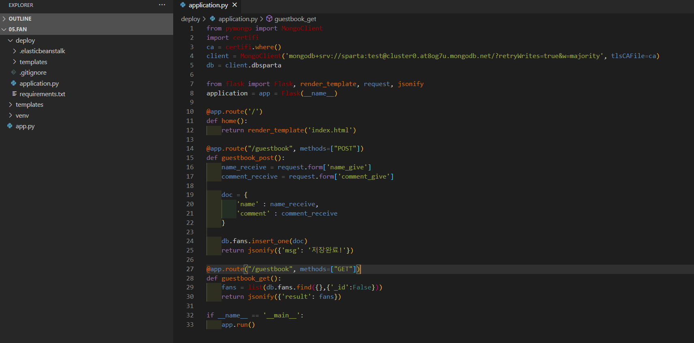
Task: Click 'index.html' string on line 12
Action: [x=330, y=130]
